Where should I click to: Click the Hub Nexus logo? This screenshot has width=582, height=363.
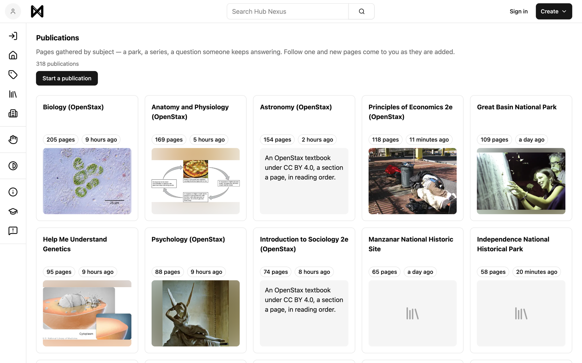click(37, 11)
